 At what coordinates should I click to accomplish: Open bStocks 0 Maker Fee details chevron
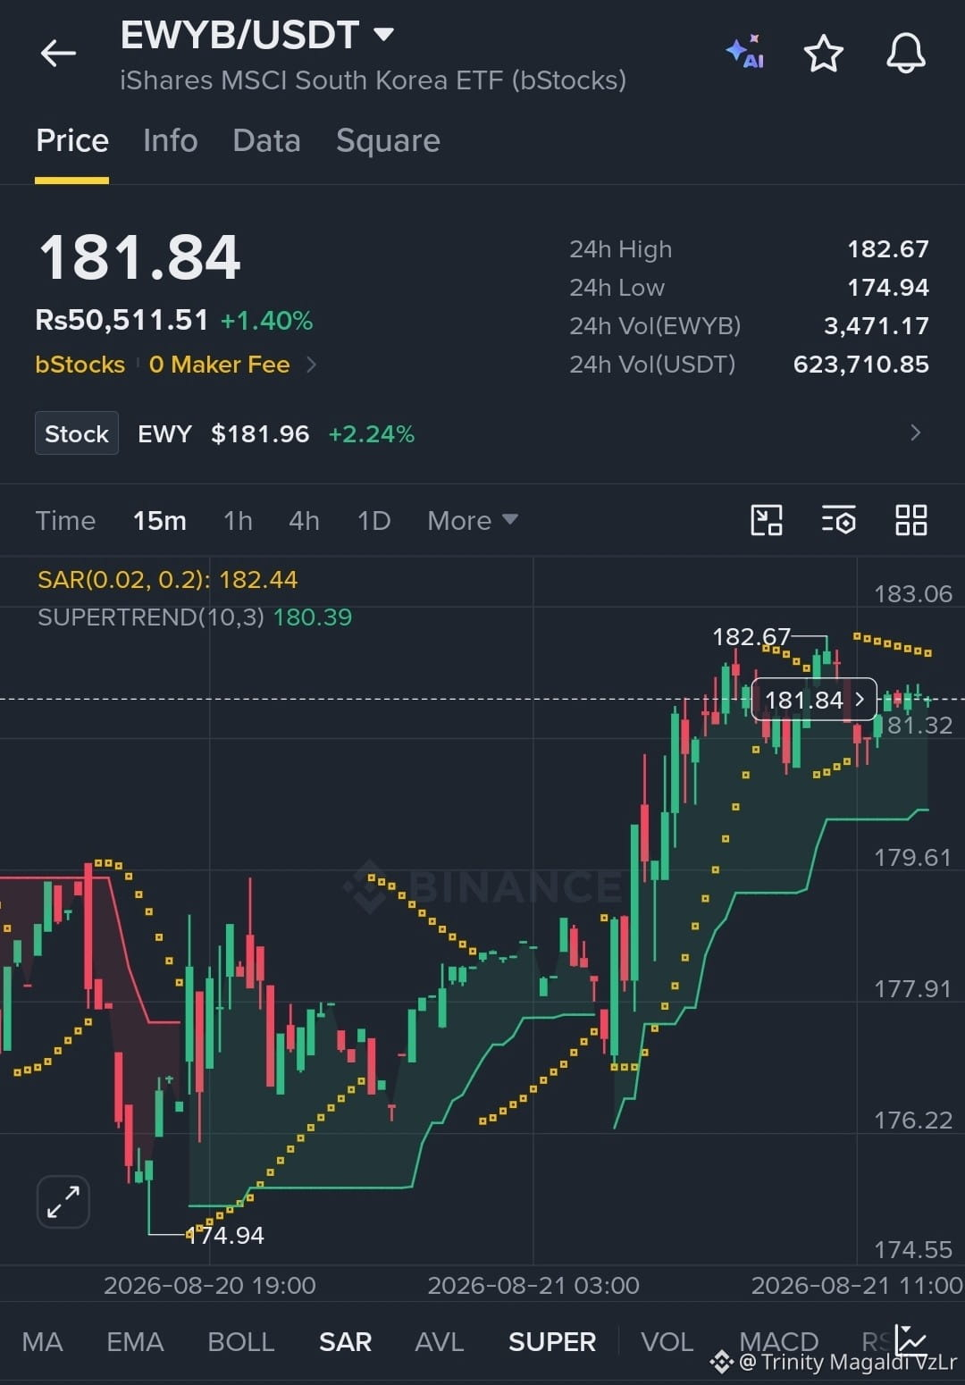click(311, 365)
